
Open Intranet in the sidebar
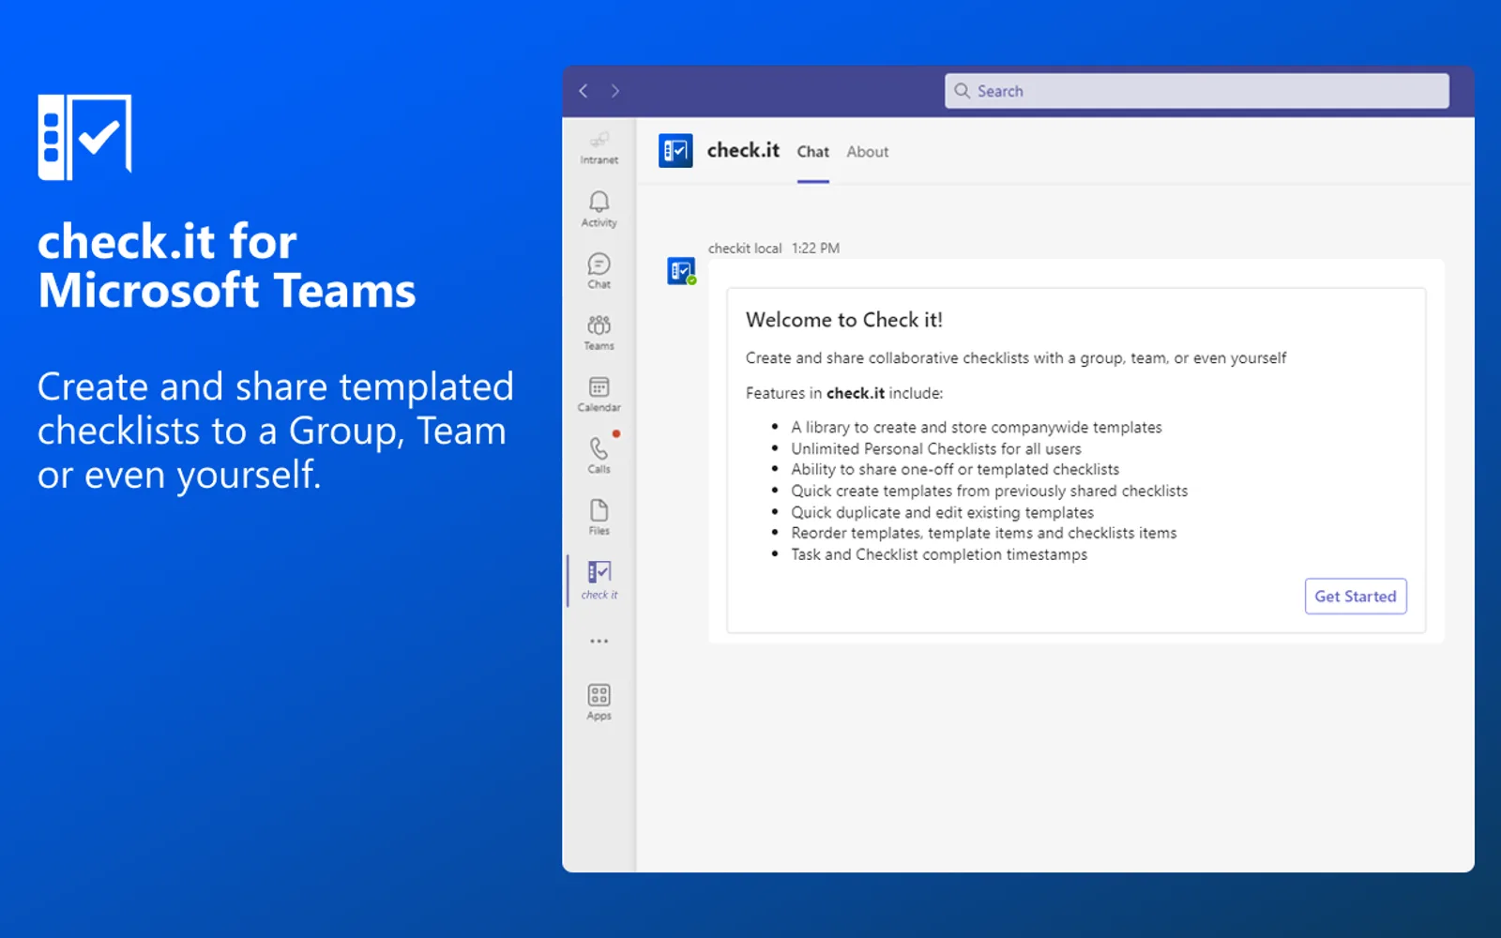(x=599, y=148)
